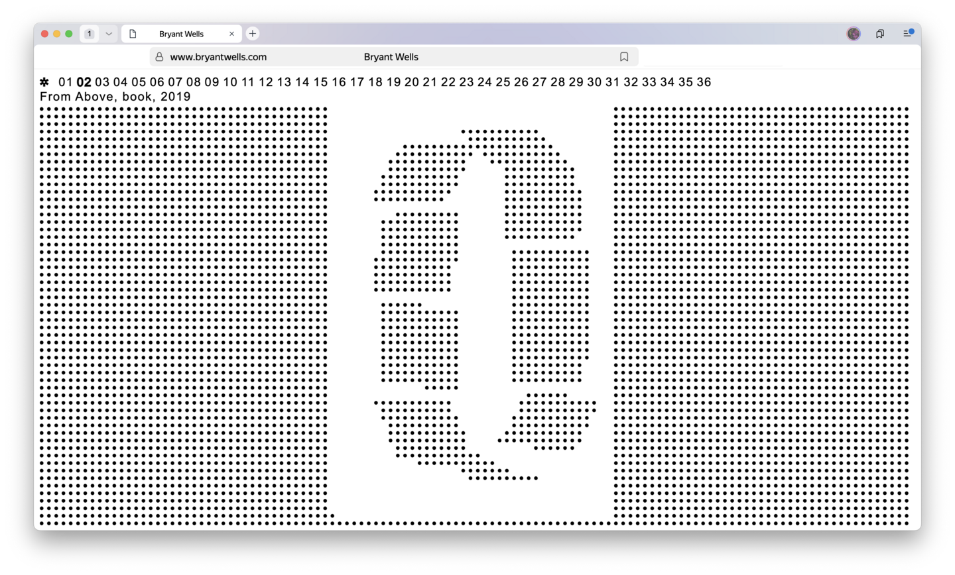Viewport: 955px width, 575px height.
Task: Click the last project link 36
Action: tap(704, 82)
